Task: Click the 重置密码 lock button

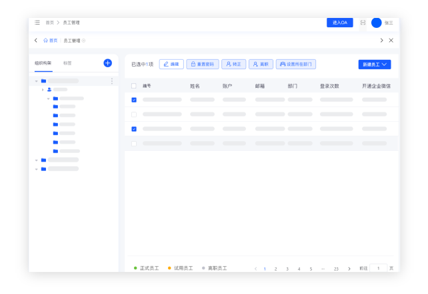Action: click(x=202, y=65)
